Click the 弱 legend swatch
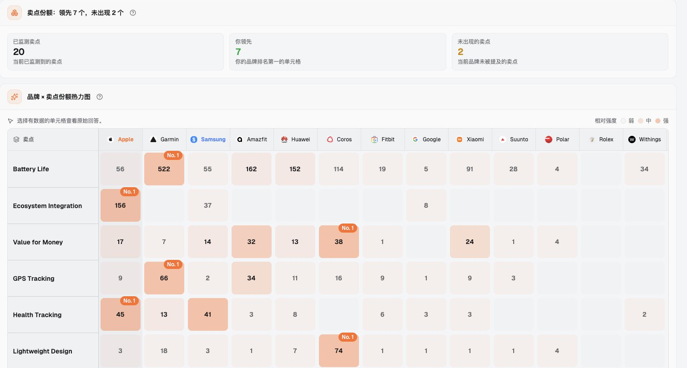The height and width of the screenshot is (368, 687). click(x=623, y=121)
